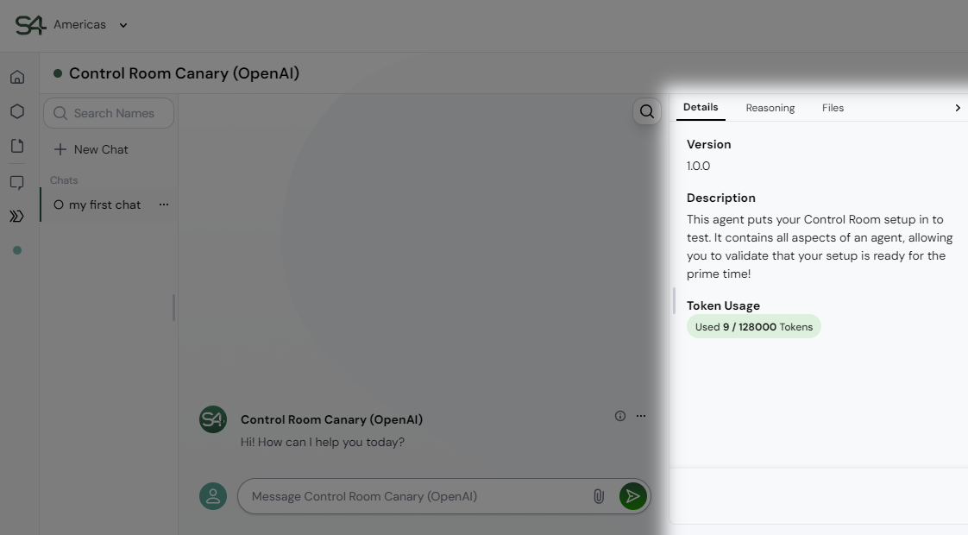Click the Token Usage heading
968x535 pixels.
pos(723,305)
